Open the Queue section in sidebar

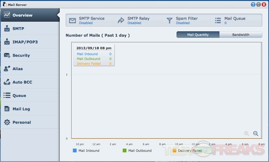point(19,96)
